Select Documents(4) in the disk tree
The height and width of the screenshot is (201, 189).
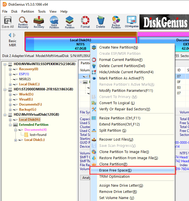click(x=35, y=130)
